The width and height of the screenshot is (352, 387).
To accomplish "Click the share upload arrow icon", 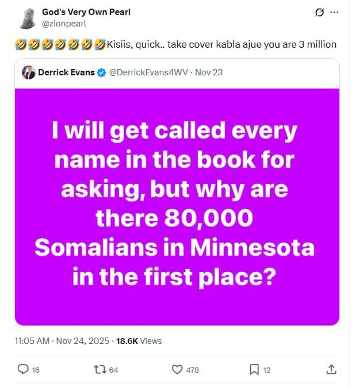I will (x=331, y=369).
